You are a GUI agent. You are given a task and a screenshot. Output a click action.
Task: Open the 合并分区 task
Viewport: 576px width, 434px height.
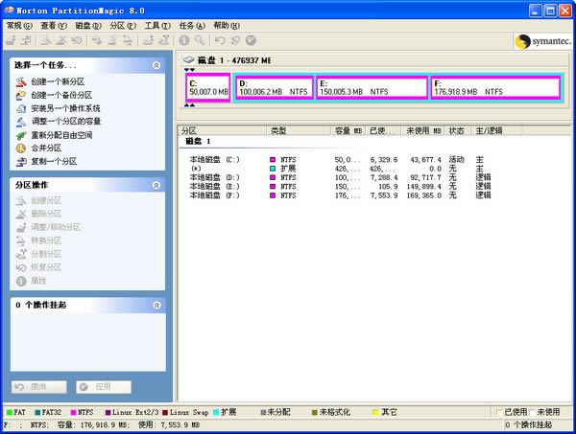(x=38, y=148)
